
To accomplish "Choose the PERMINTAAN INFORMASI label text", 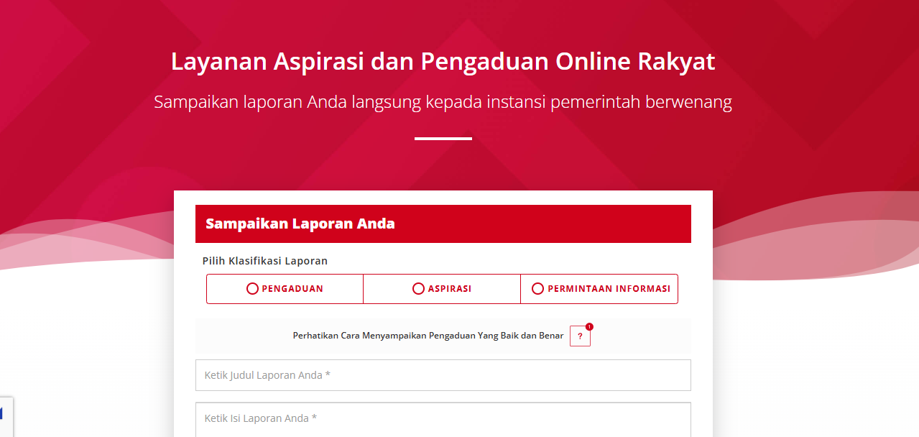I will tap(609, 289).
